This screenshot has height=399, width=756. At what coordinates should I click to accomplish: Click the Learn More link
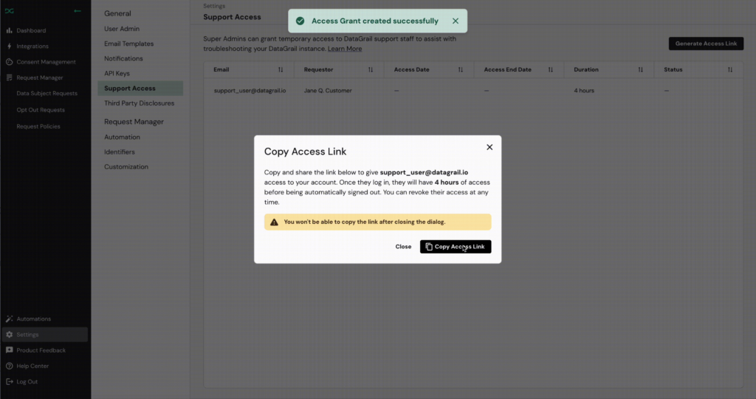coord(345,49)
